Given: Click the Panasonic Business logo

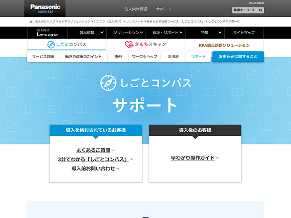Looking at the screenshot, I should coord(45,8).
